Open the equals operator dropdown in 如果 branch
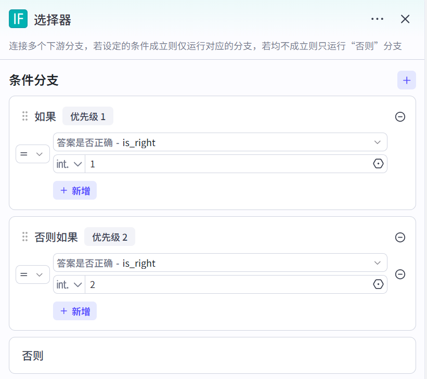Image resolution: width=427 pixels, height=379 pixels. [32, 154]
